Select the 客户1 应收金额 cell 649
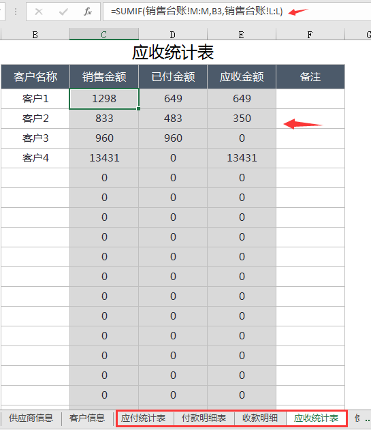Screen dimensions: 371x430 (242, 99)
